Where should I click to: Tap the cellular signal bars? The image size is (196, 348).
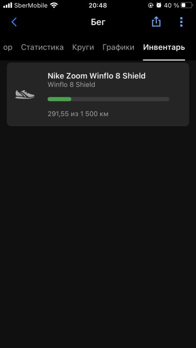(x=8, y=5)
